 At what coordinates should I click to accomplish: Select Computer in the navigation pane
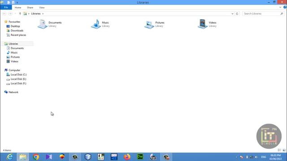point(14,70)
